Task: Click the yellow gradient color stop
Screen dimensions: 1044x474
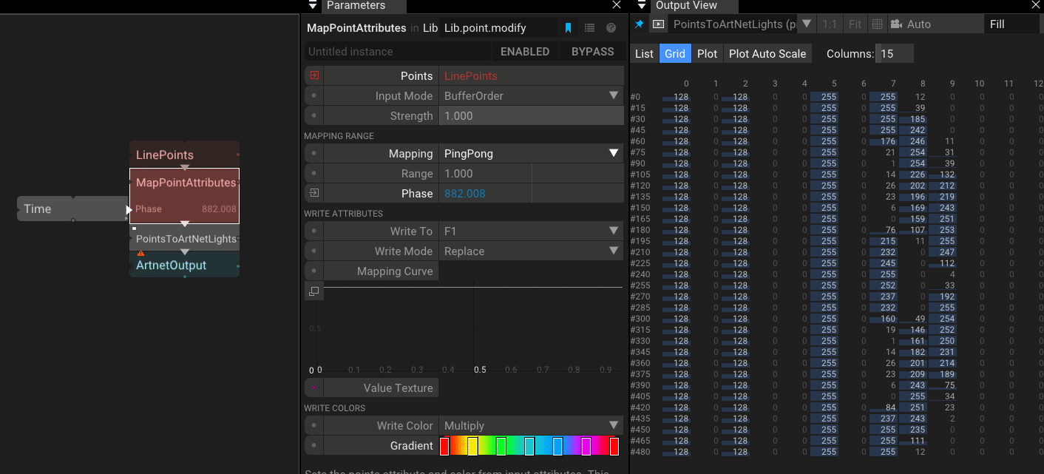Action: pos(472,446)
